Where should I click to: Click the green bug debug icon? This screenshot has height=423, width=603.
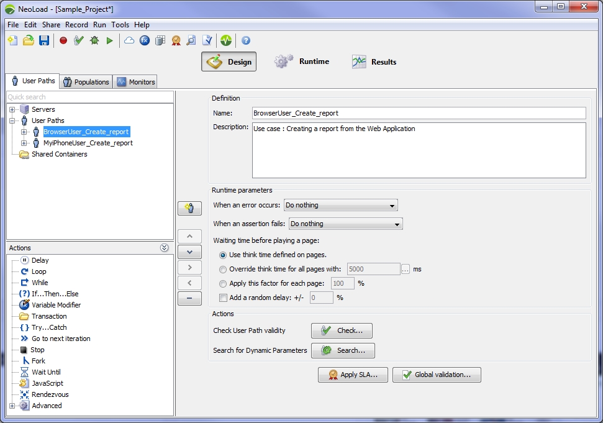pos(94,40)
